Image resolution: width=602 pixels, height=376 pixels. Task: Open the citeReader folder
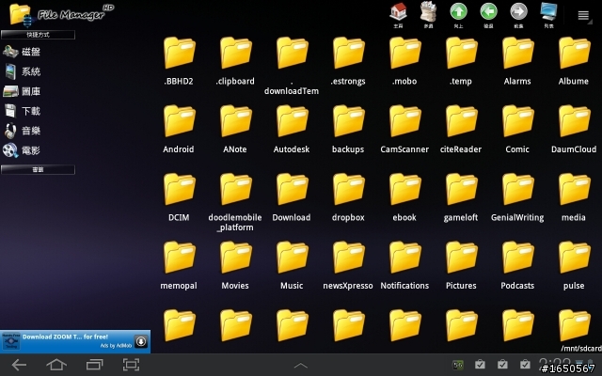461,129
